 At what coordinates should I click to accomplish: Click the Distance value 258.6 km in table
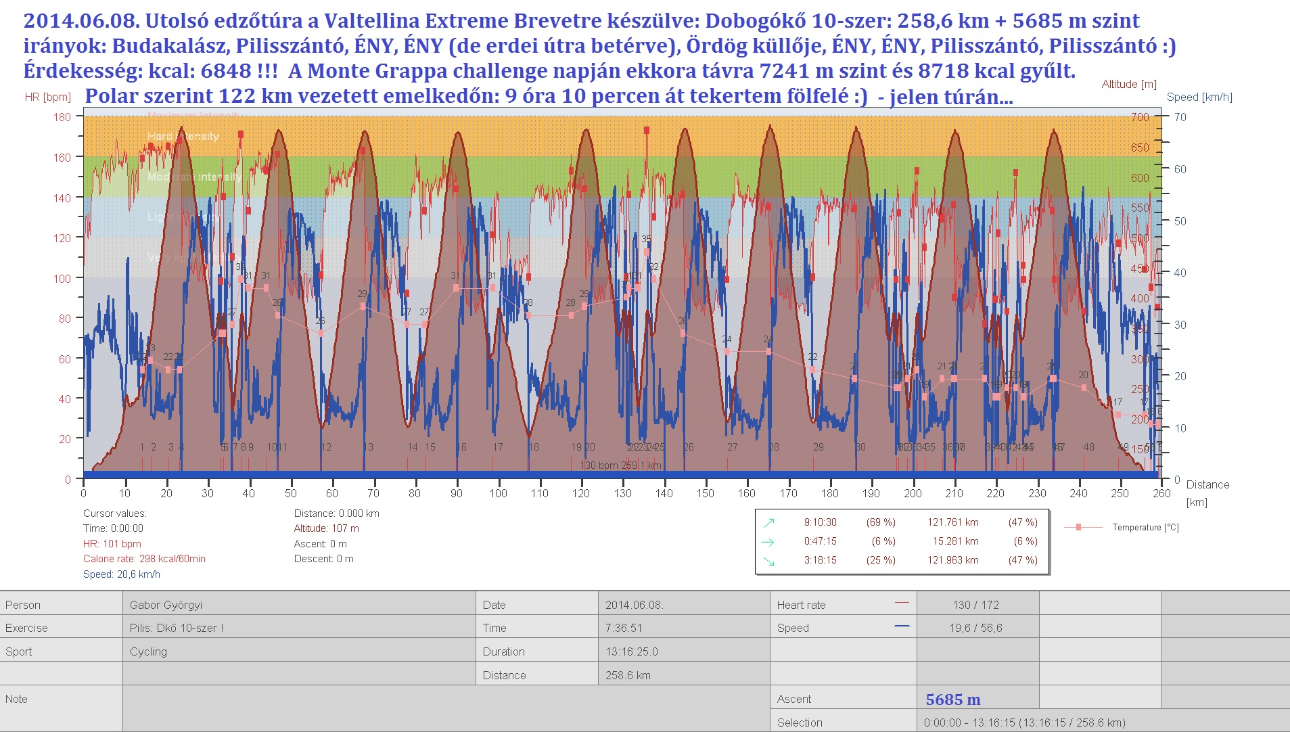click(x=628, y=675)
